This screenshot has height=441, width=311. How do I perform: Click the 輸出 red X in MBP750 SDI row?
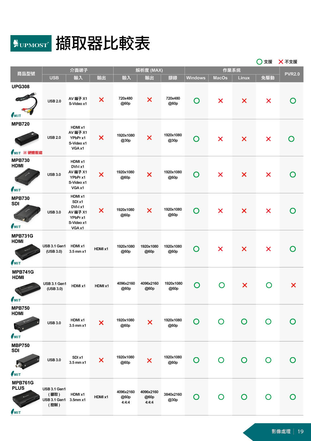(x=101, y=360)
